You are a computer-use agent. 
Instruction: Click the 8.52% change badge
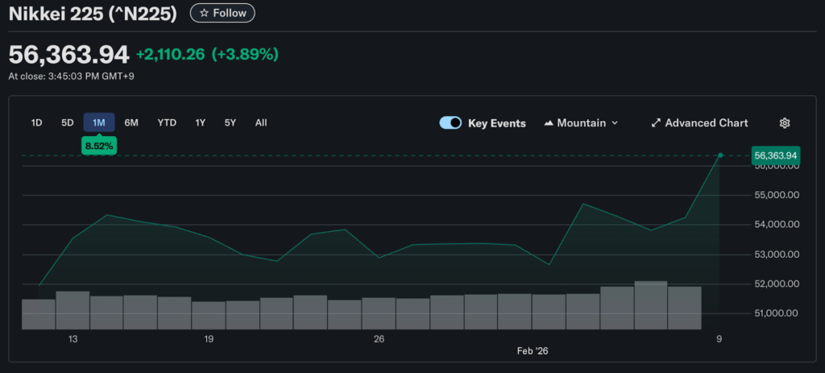(x=99, y=147)
